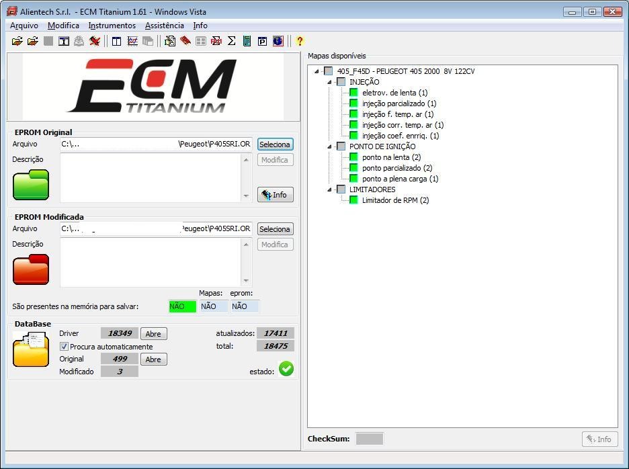Click the green checkmark estado icon
Viewport: 629px width, 469px height.
click(x=286, y=369)
